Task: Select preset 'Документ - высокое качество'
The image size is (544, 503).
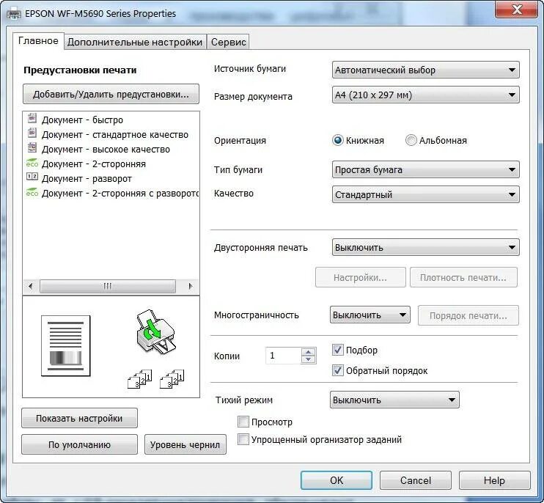Action: [x=106, y=150]
